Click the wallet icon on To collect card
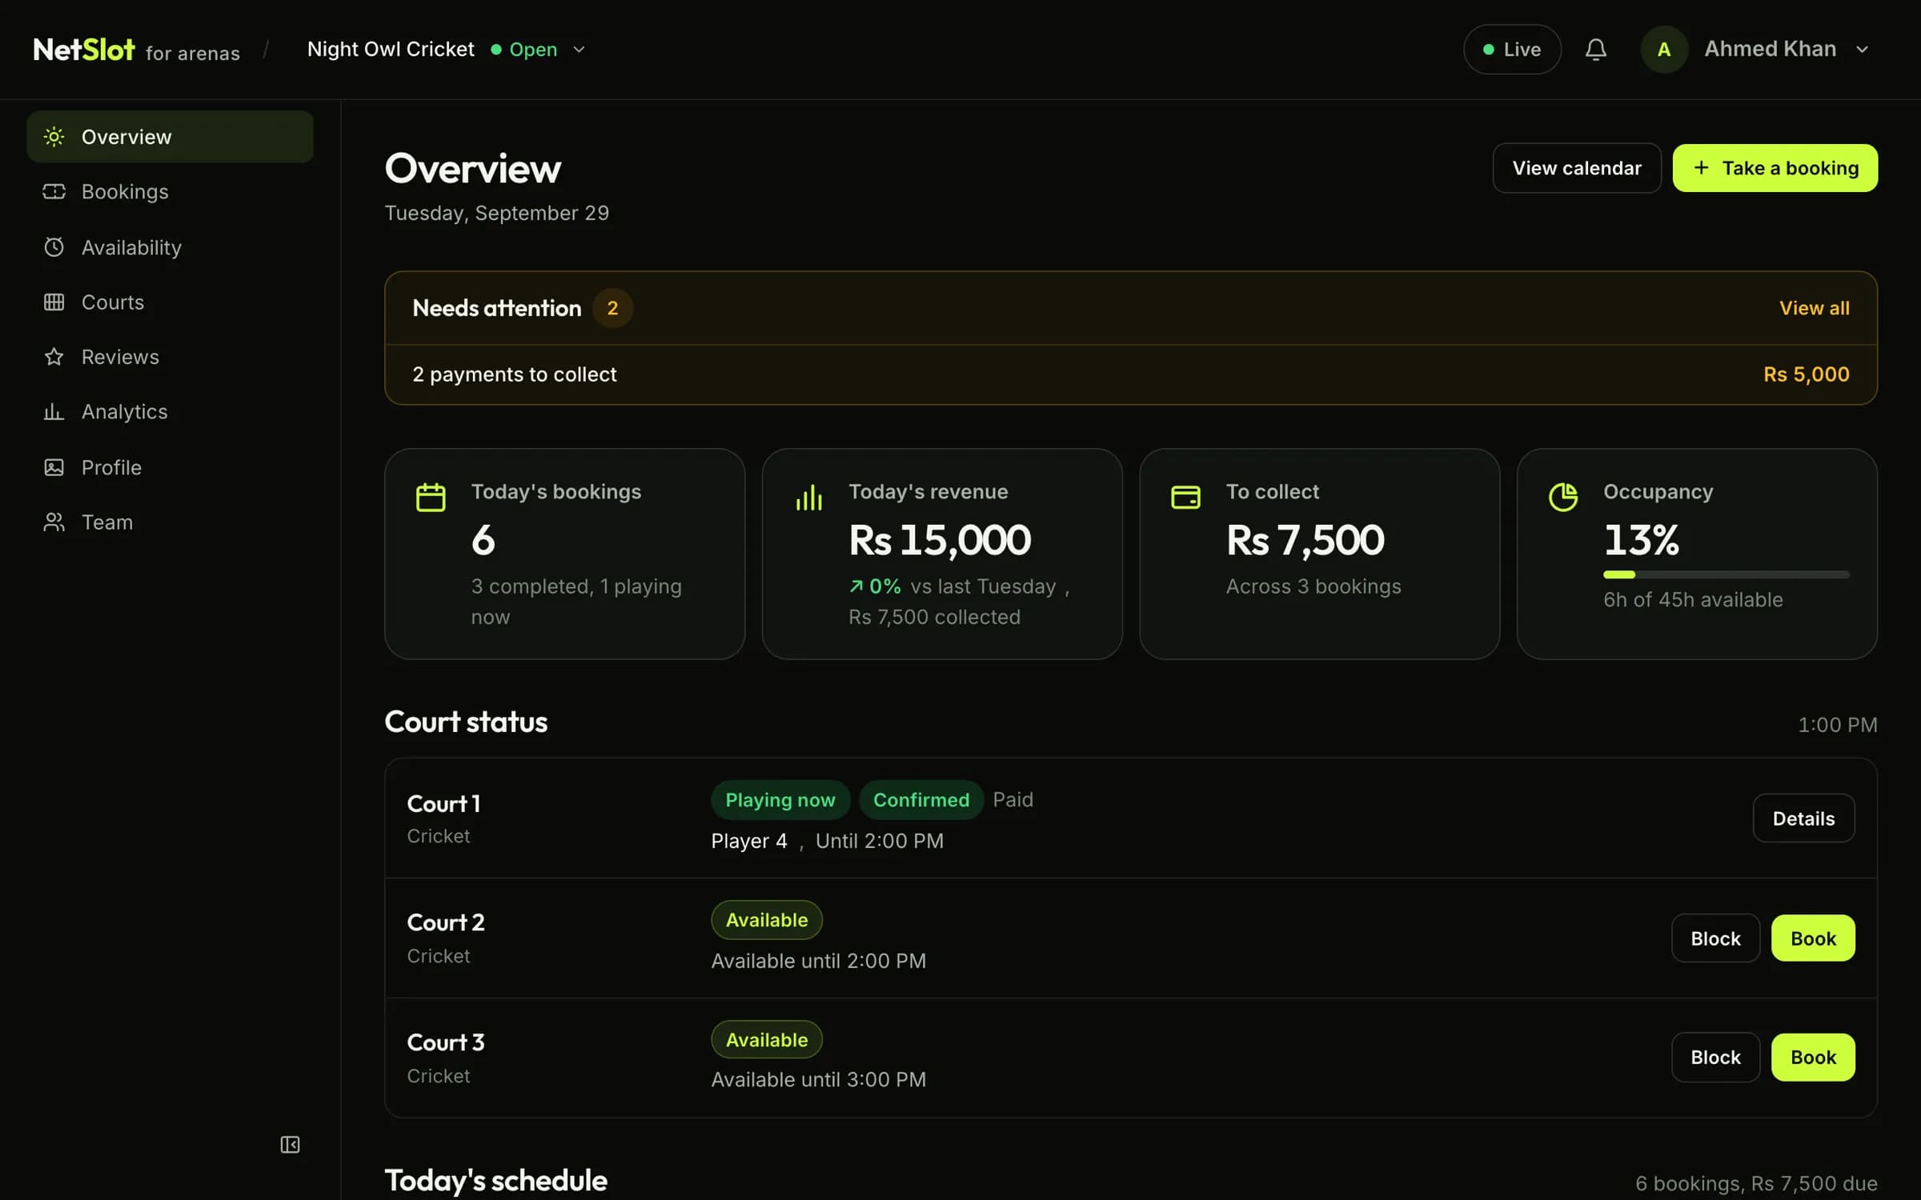1921x1200 pixels. [1185, 497]
